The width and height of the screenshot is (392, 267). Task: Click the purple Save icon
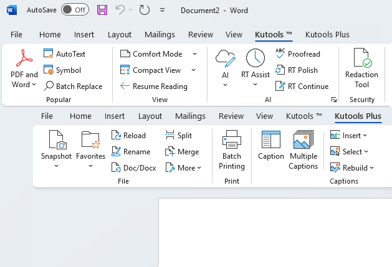(102, 10)
